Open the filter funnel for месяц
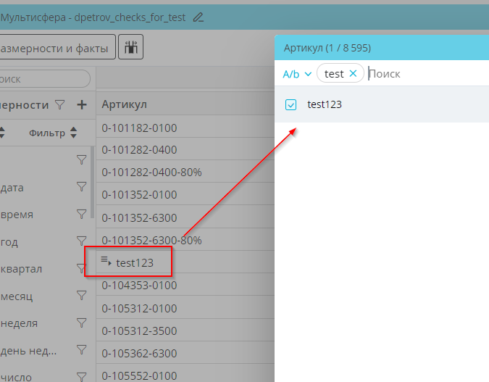This screenshot has height=382, width=489. click(82, 296)
